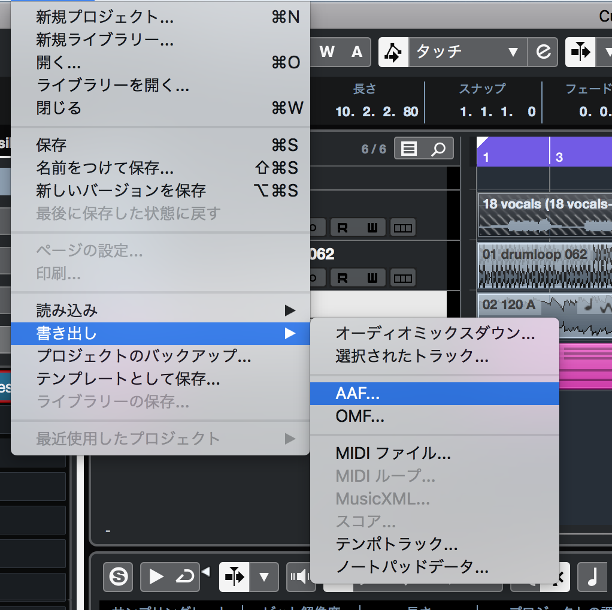Screen dimensions: 612x610
Task: Click the note icon in lower toolbar
Action: (592, 577)
